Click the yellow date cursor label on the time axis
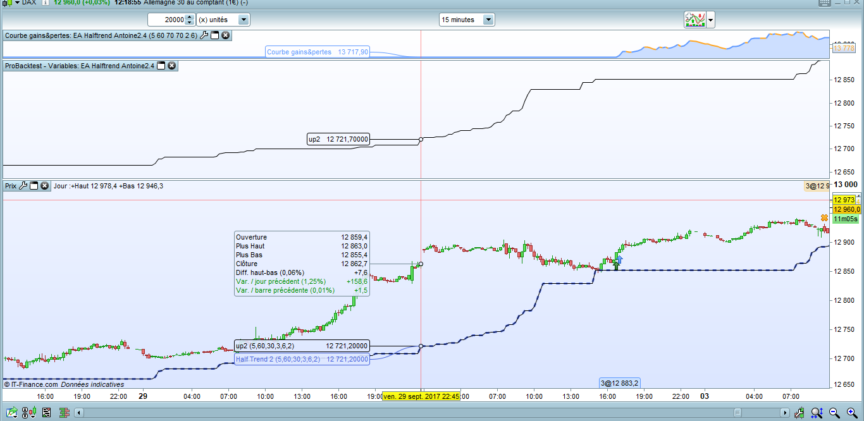Viewport: 864px width, 421px height. point(421,396)
